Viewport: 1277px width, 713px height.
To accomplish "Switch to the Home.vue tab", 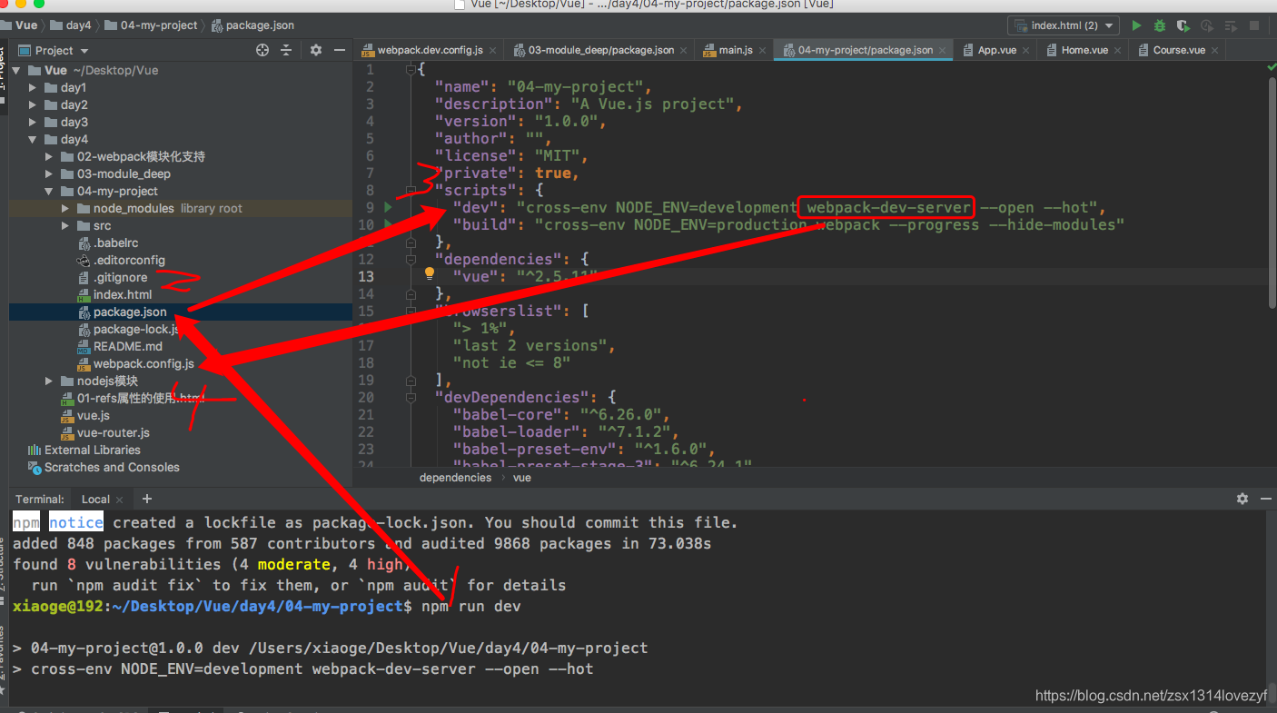I will tap(1084, 50).
